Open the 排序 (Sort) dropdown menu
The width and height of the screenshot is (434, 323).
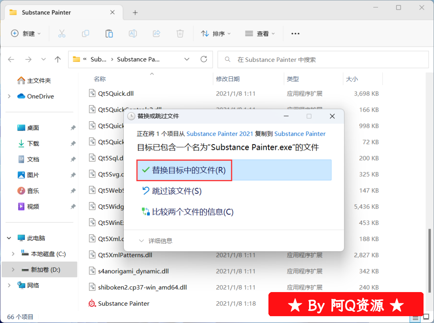(x=216, y=34)
